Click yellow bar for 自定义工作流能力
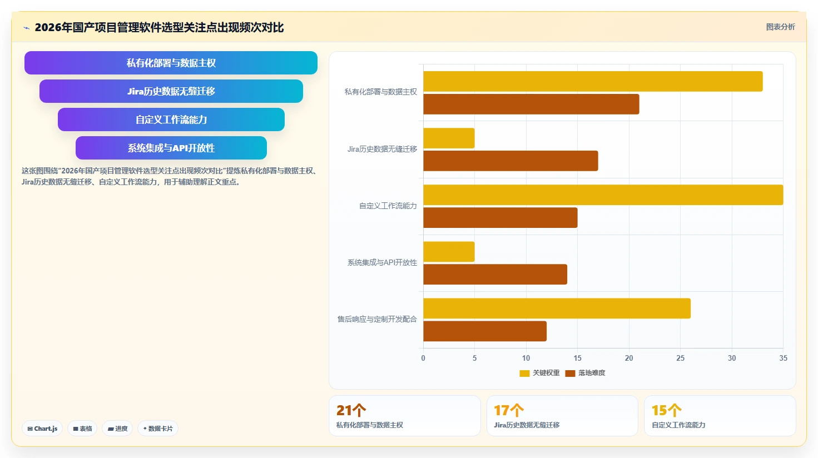The image size is (818, 458). [x=603, y=195]
